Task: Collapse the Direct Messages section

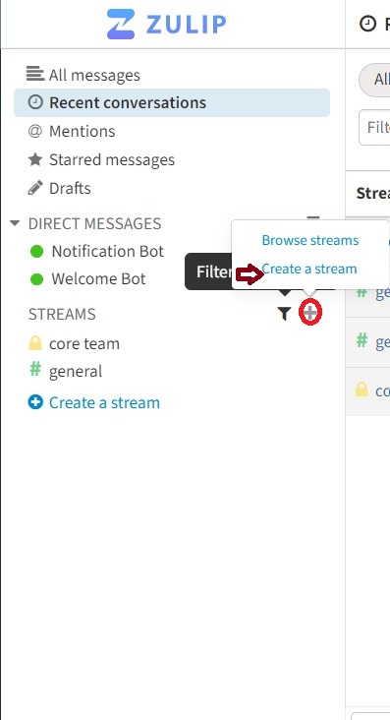Action: [15, 223]
